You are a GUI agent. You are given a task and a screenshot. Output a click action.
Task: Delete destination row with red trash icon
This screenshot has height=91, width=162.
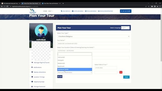121,72
